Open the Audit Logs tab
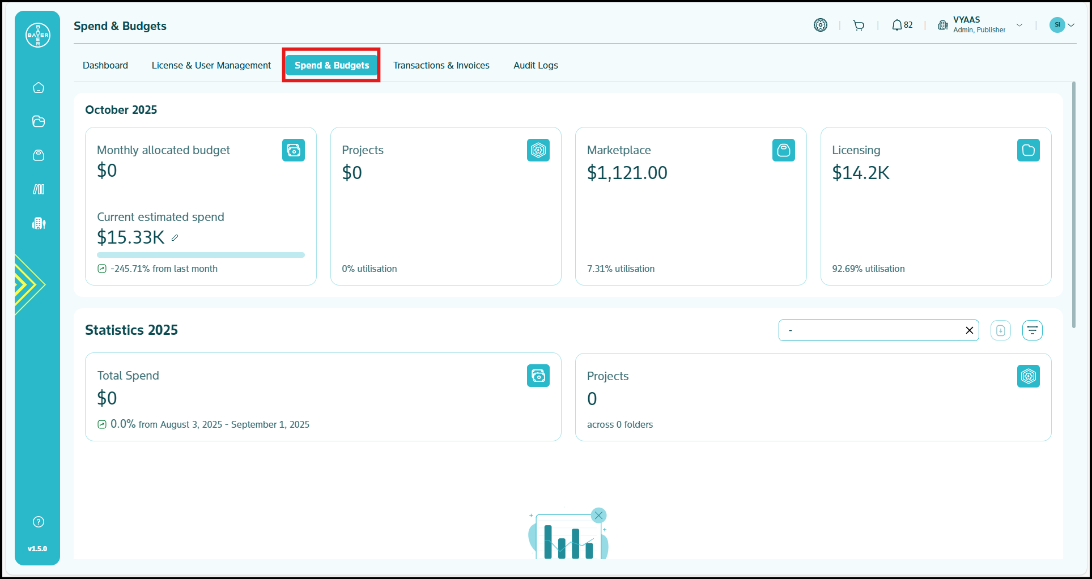The height and width of the screenshot is (579, 1092). pyautogui.click(x=536, y=65)
